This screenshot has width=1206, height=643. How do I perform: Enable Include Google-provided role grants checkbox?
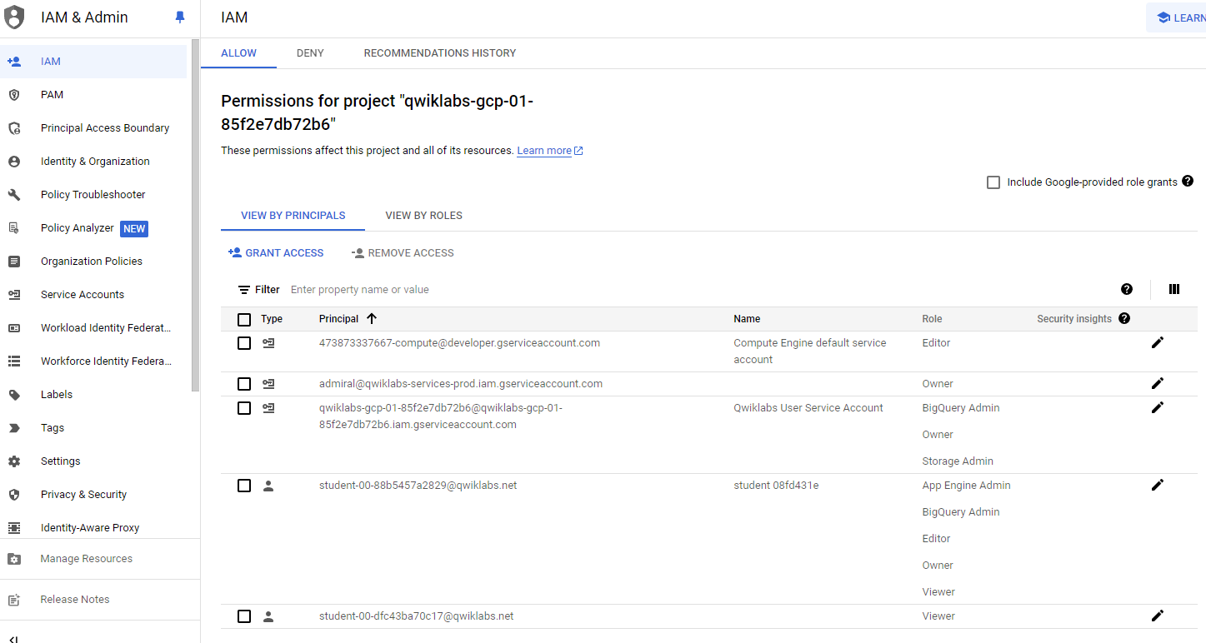993,182
